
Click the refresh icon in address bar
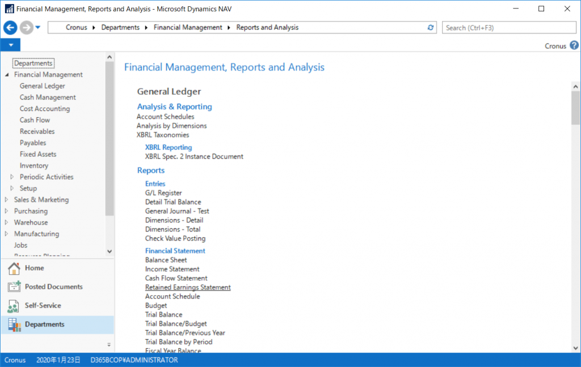431,27
